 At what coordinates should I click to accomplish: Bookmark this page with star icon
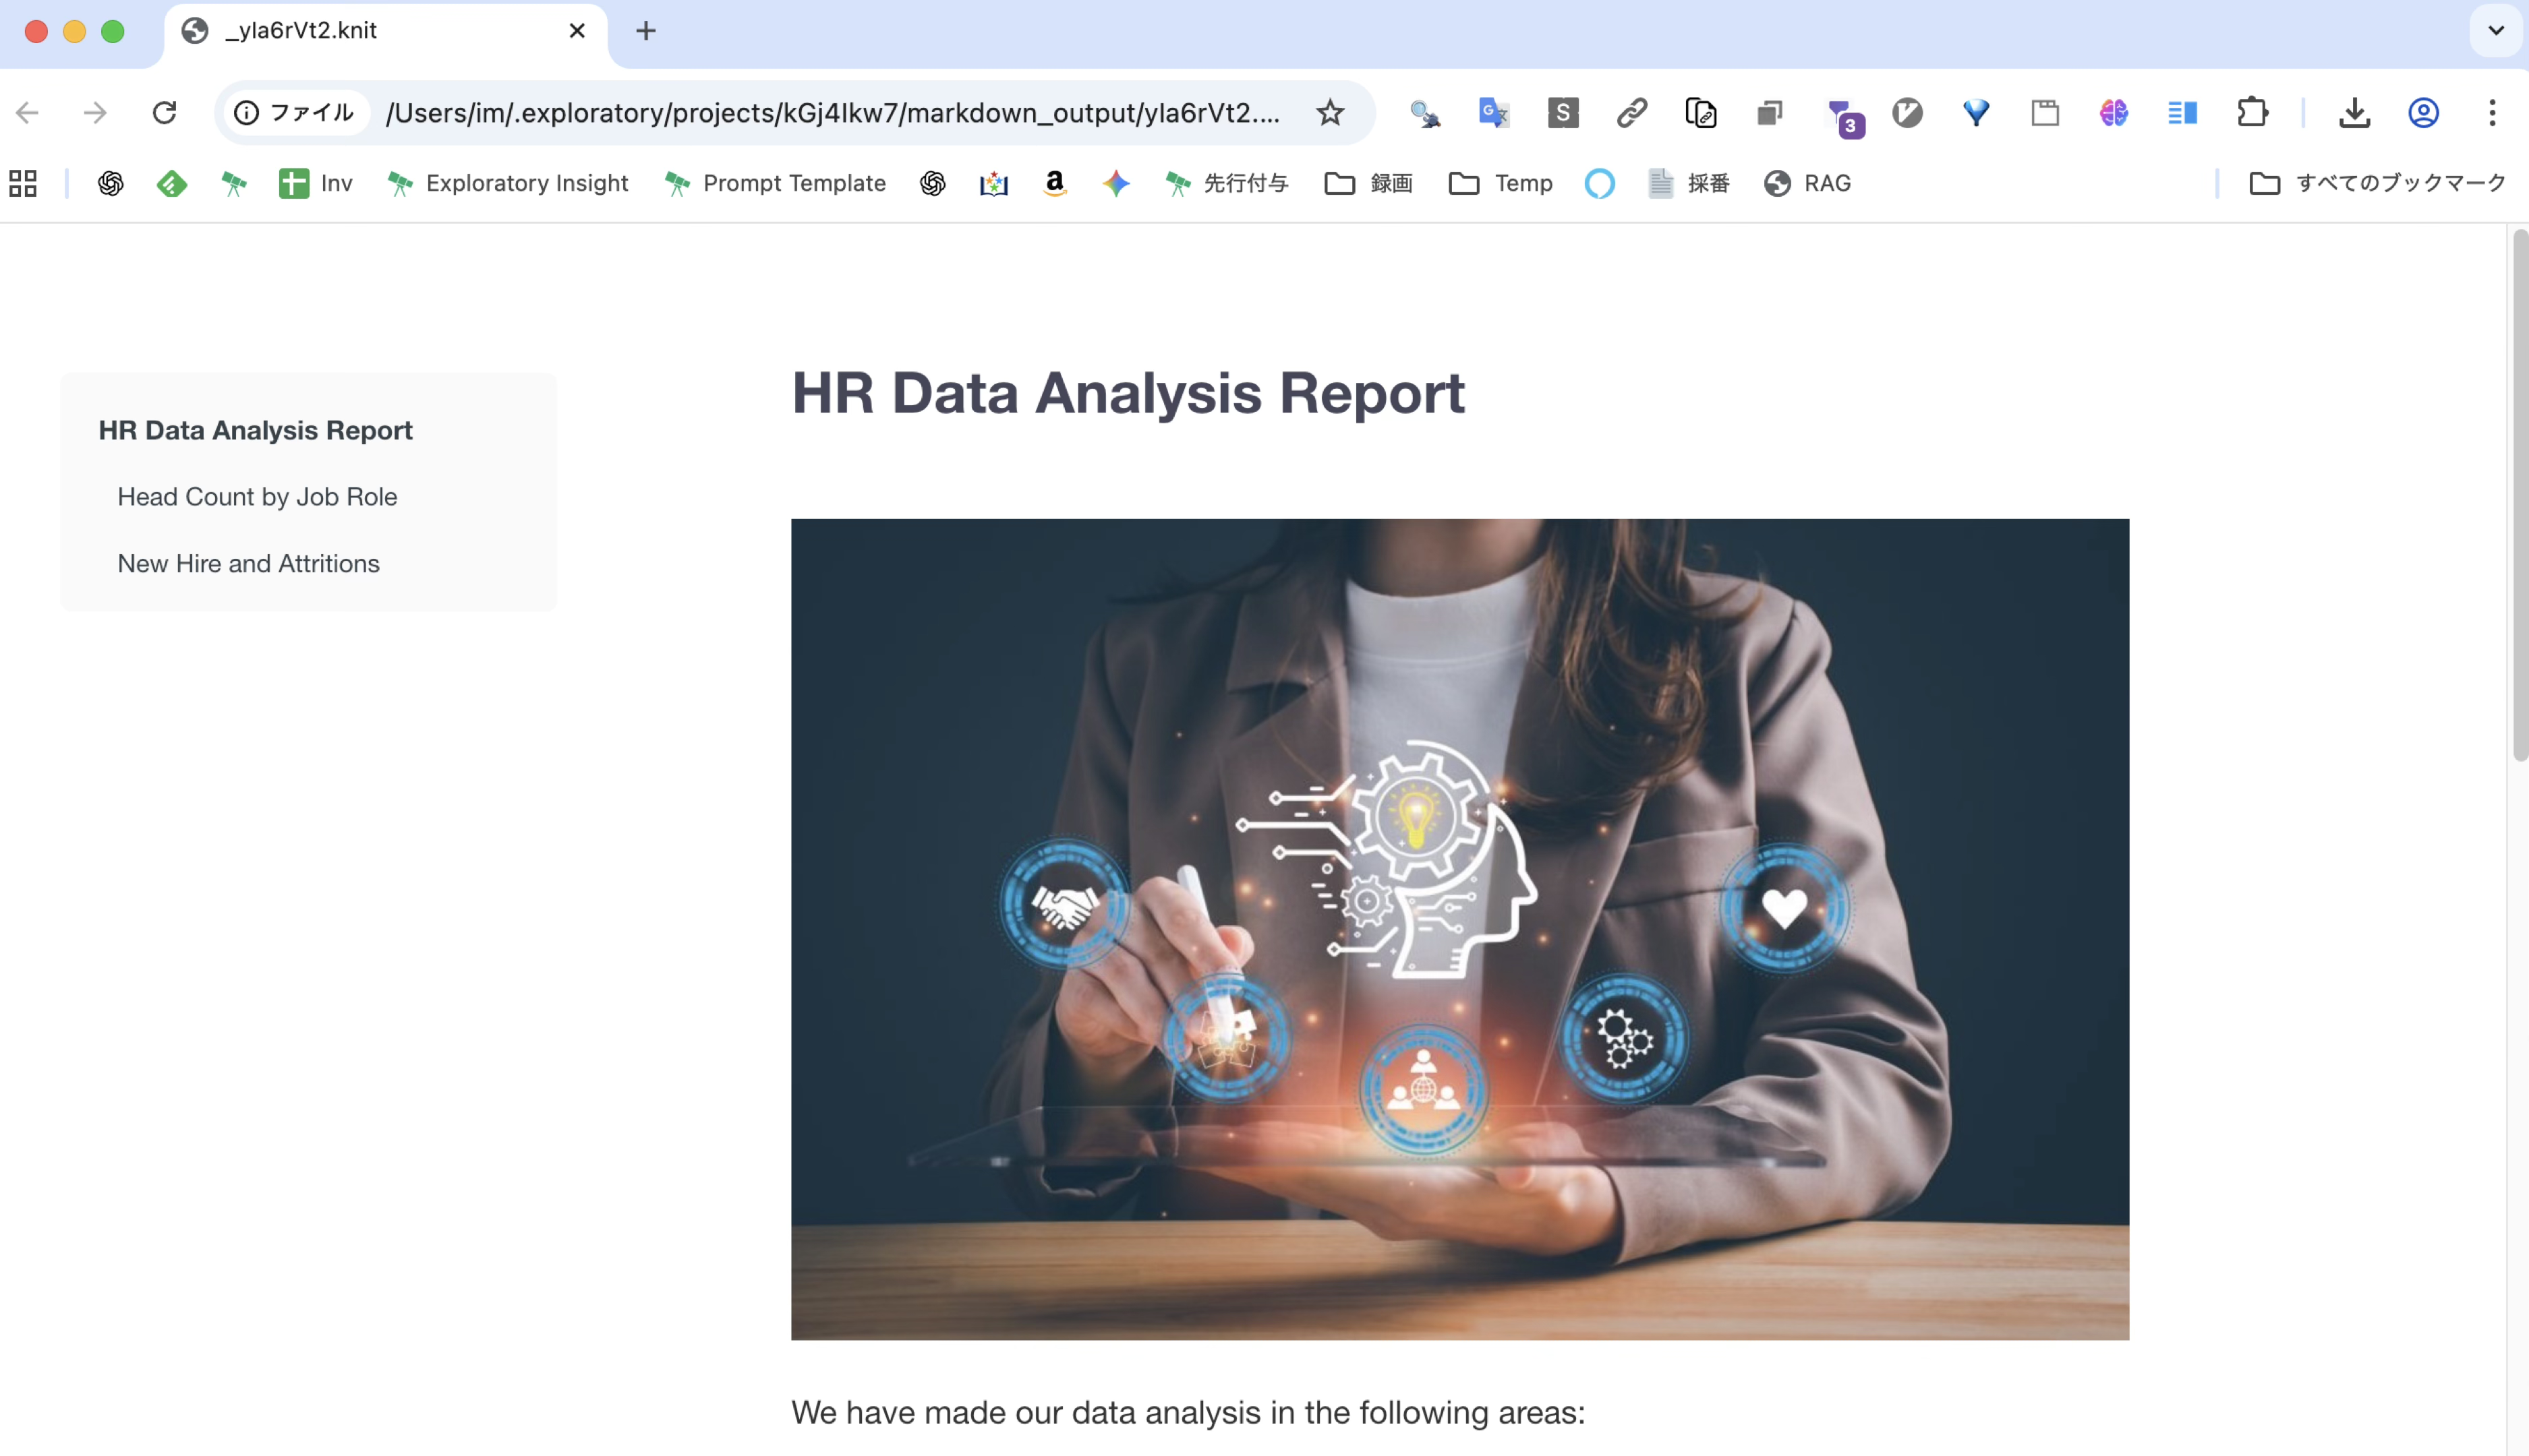[x=1329, y=112]
